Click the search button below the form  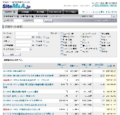point(12,55)
